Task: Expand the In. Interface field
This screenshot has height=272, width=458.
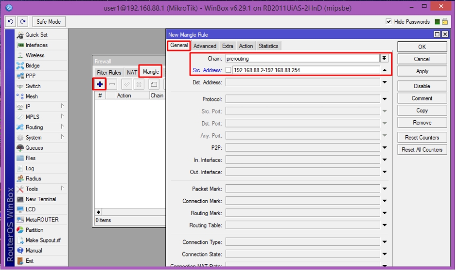Action: (385, 160)
